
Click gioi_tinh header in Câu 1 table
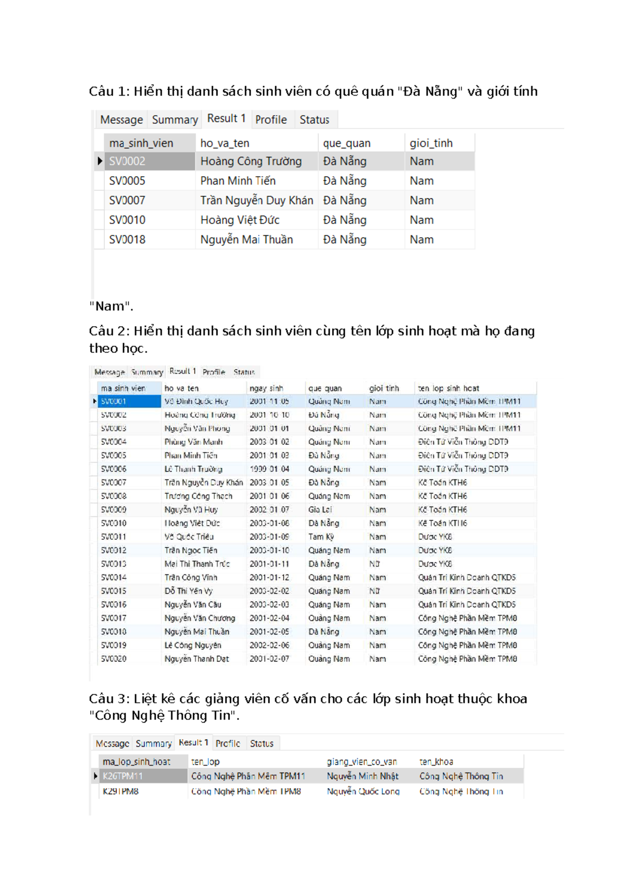tap(440, 143)
